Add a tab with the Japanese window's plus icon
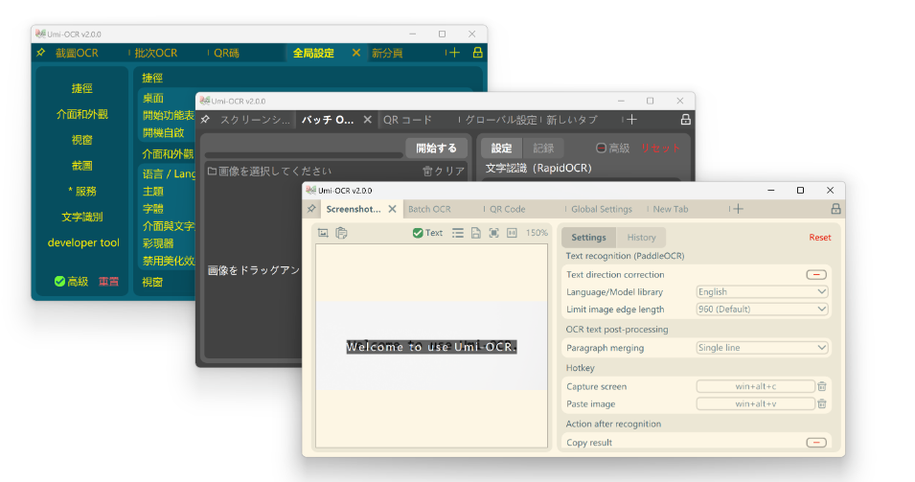The image size is (915, 482). [x=631, y=120]
